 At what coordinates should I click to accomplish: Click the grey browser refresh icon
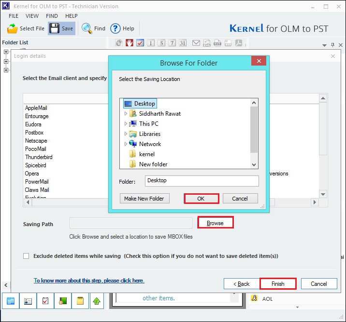[x=119, y=43]
